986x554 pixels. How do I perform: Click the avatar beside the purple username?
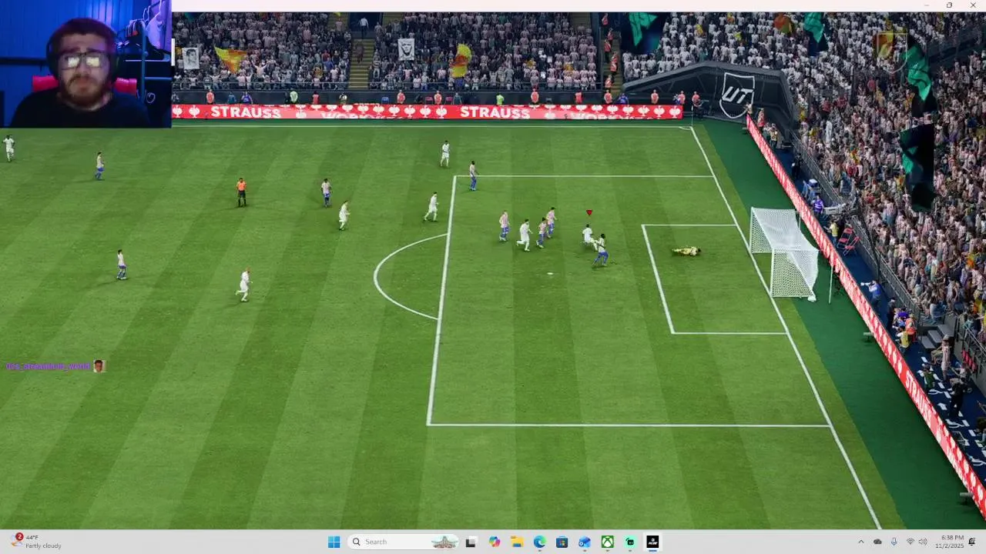click(99, 366)
